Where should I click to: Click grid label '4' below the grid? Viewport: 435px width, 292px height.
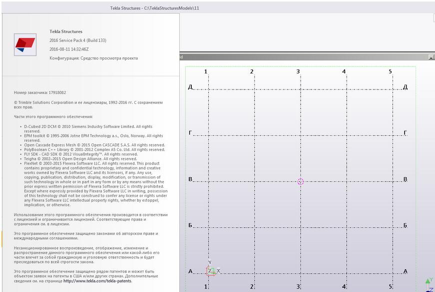tap(344, 286)
